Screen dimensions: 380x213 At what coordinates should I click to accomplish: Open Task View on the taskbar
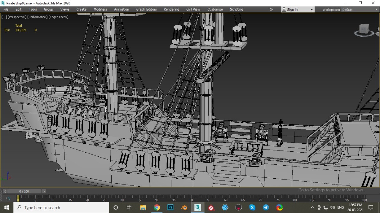tap(129, 208)
